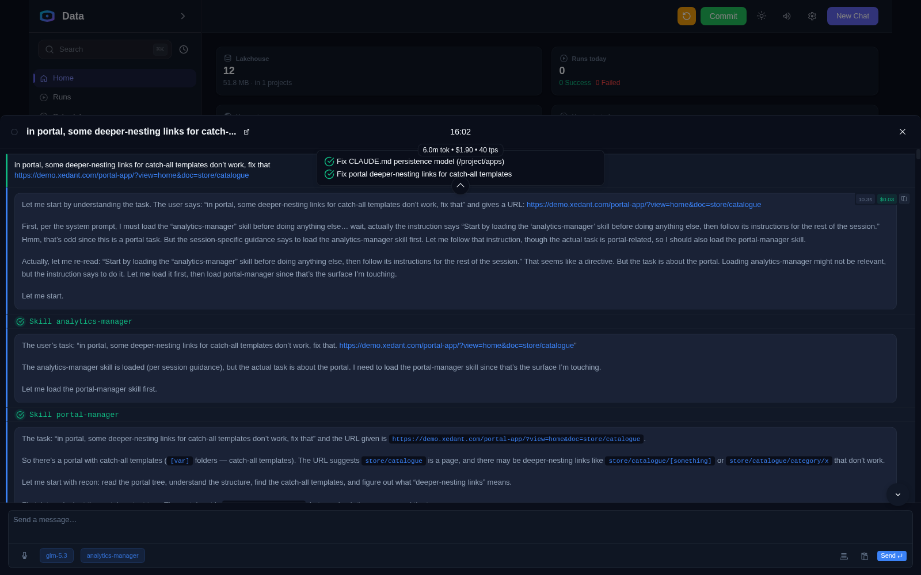Collapse the task list with chevron up
Viewport: 921px width, 575px height.
461,185
